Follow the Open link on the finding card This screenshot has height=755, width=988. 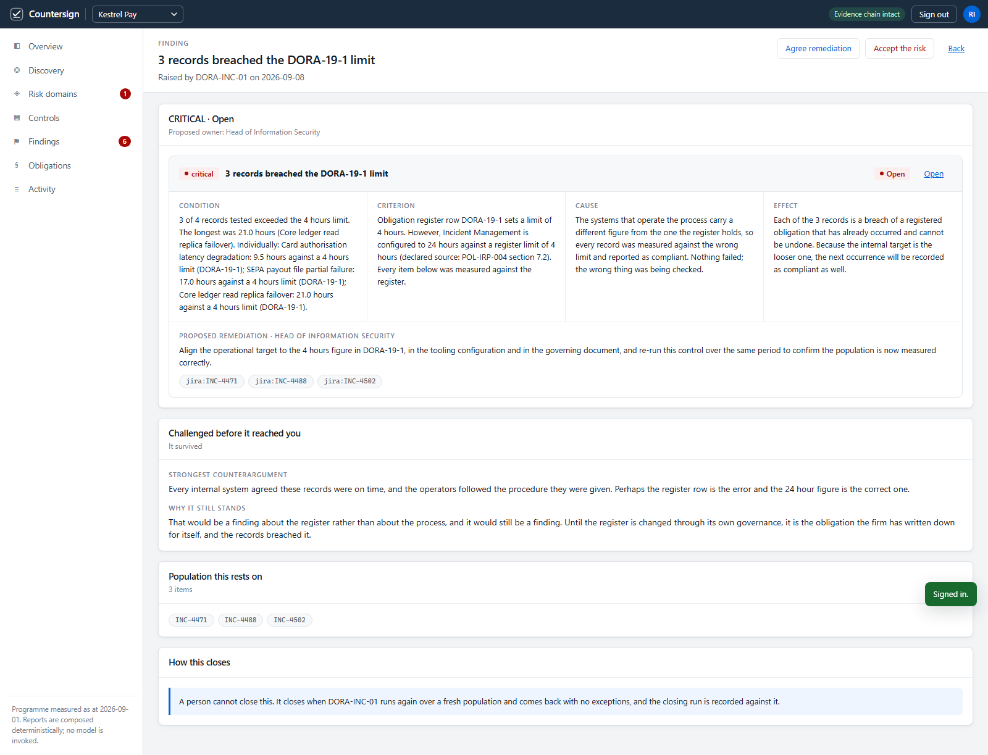coord(934,174)
